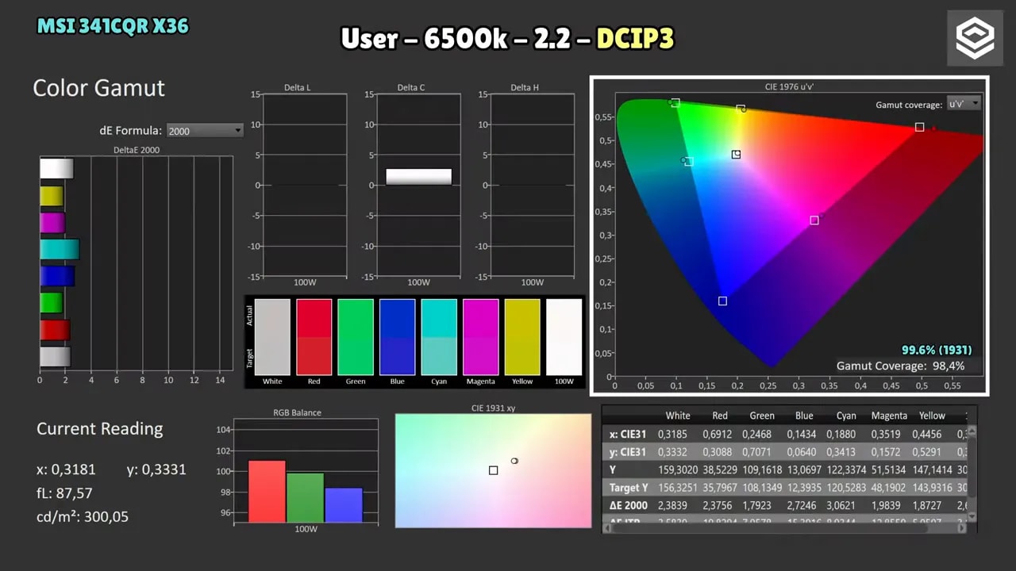
Task: Click the table cell value 156,3251
Action: pos(678,488)
